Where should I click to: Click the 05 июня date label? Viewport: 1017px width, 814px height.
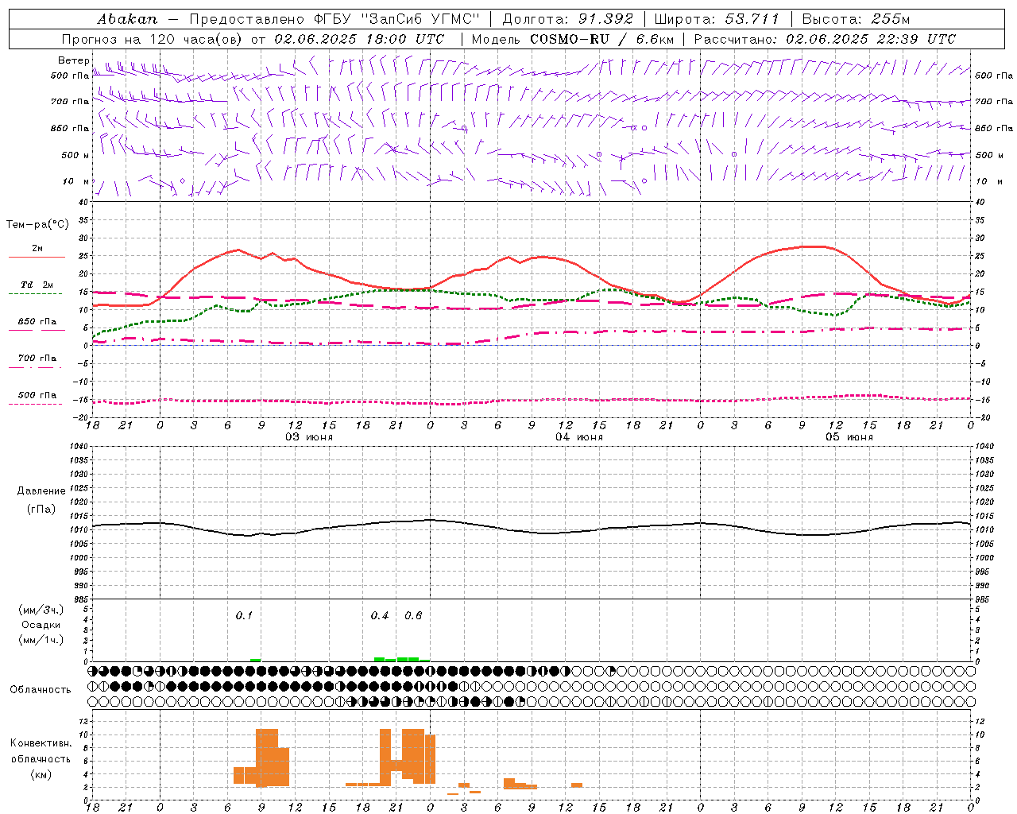(x=849, y=437)
